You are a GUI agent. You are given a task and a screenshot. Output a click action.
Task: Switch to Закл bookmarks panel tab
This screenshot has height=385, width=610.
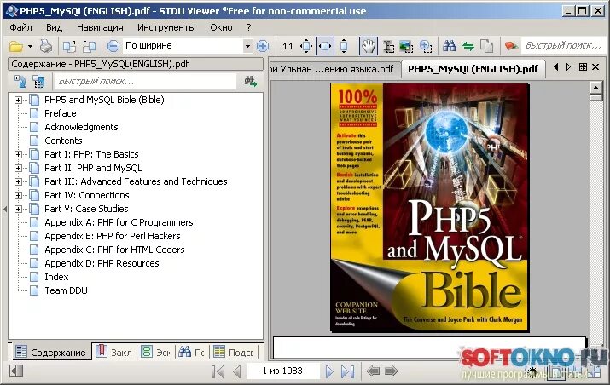[x=114, y=352]
